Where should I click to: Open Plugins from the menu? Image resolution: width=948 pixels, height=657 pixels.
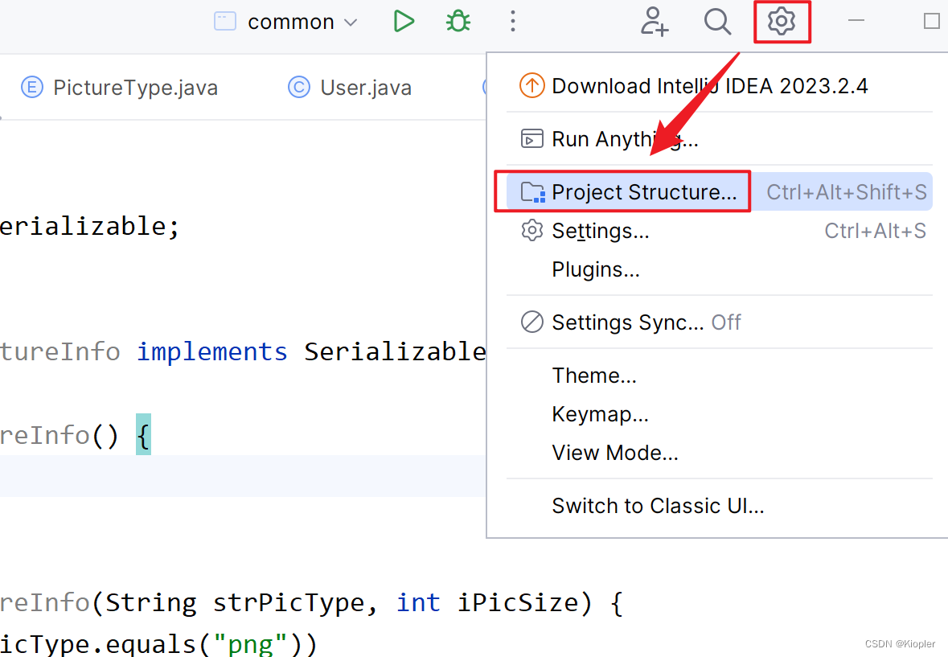point(719,269)
